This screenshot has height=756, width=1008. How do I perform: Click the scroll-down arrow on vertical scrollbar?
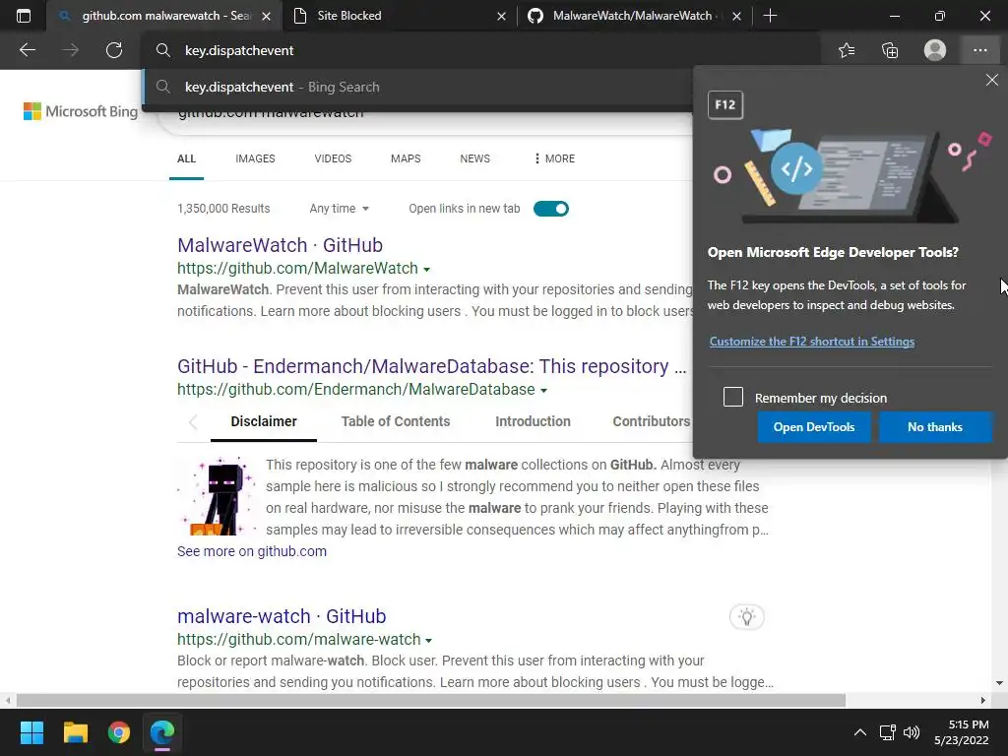coord(998,683)
